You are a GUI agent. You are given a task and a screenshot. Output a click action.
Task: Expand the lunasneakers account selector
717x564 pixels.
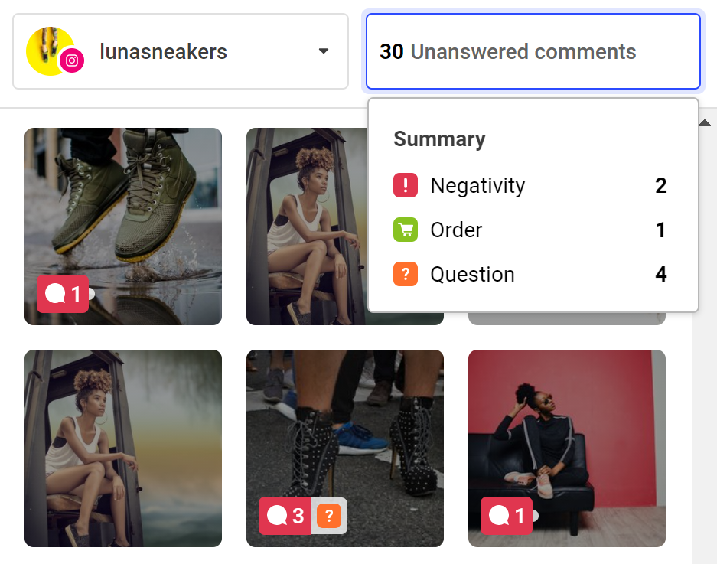pyautogui.click(x=181, y=51)
